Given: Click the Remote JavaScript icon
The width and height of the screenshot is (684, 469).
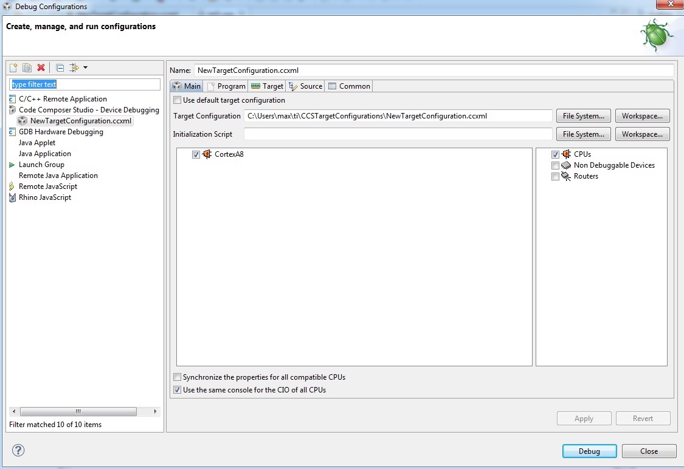Looking at the screenshot, I should pos(12,186).
